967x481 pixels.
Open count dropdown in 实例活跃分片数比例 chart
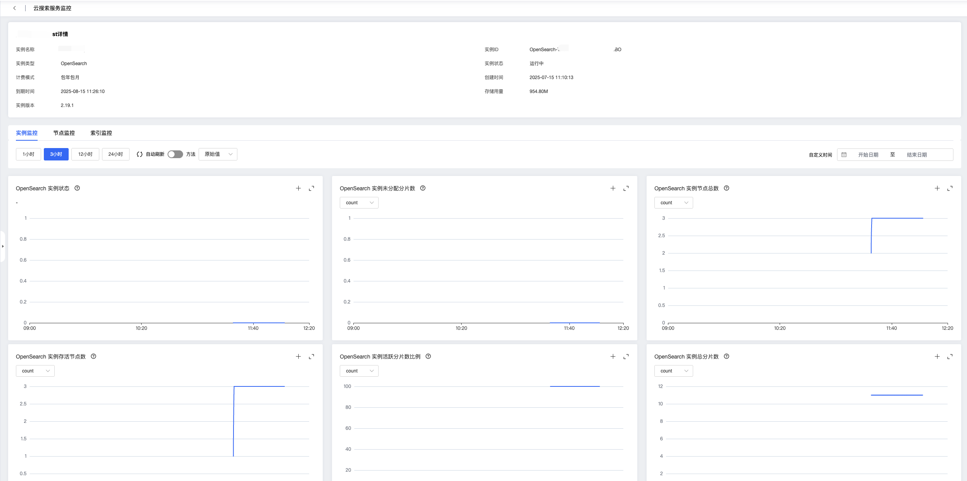[x=359, y=371]
